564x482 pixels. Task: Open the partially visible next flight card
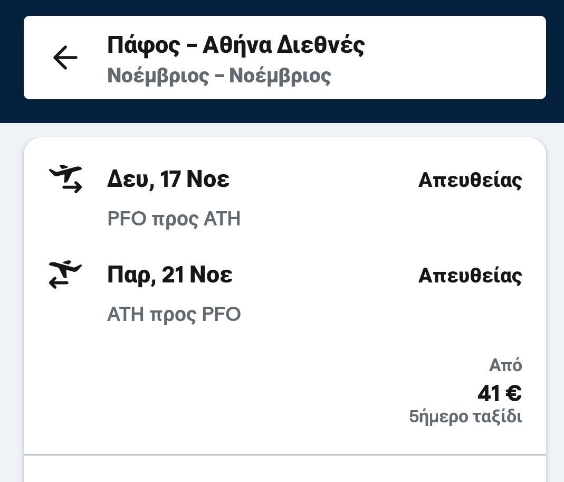pos(285,470)
